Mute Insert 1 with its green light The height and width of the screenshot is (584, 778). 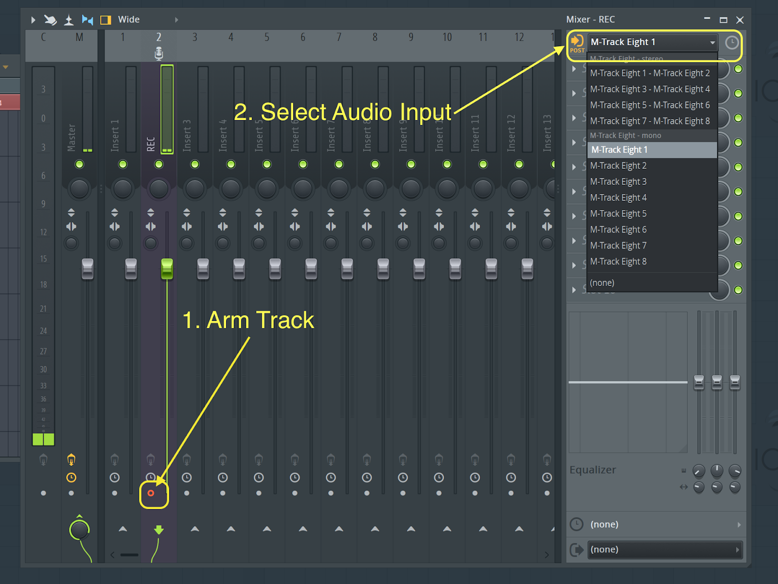[x=123, y=164]
